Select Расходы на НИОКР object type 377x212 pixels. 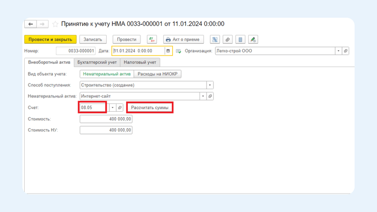click(157, 74)
